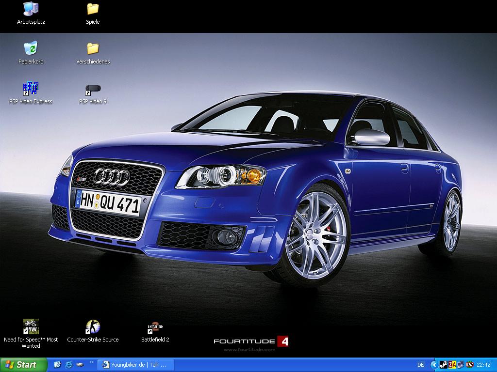The height and width of the screenshot is (372, 497).
Task: Click Show Desktop quick launch icon
Action: (x=57, y=365)
